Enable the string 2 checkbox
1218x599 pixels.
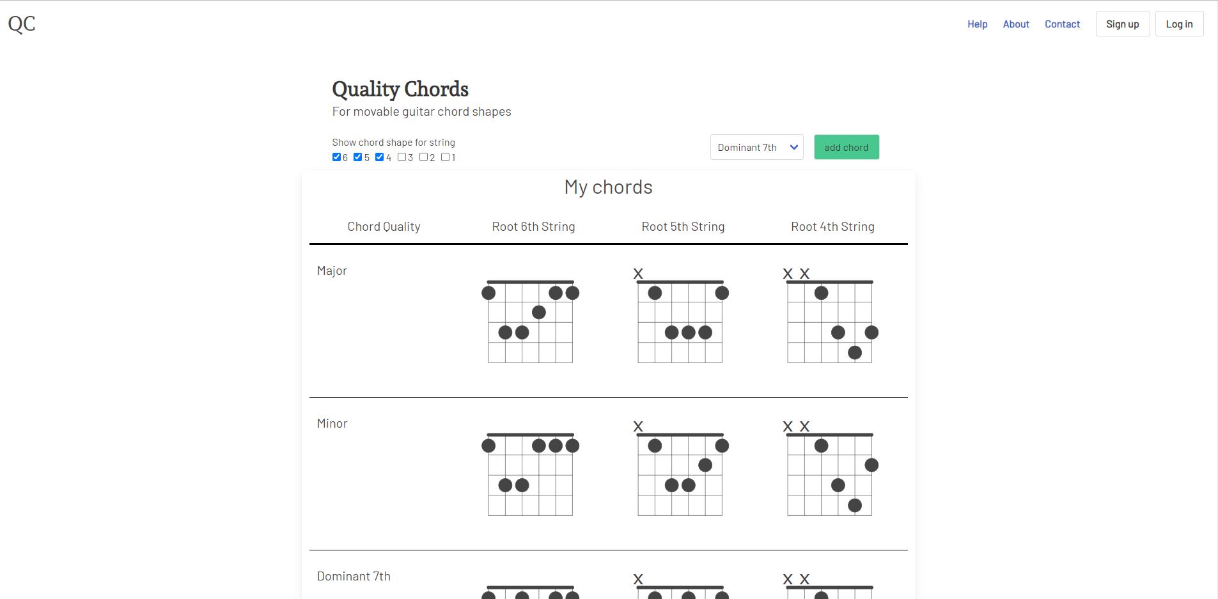coord(423,157)
